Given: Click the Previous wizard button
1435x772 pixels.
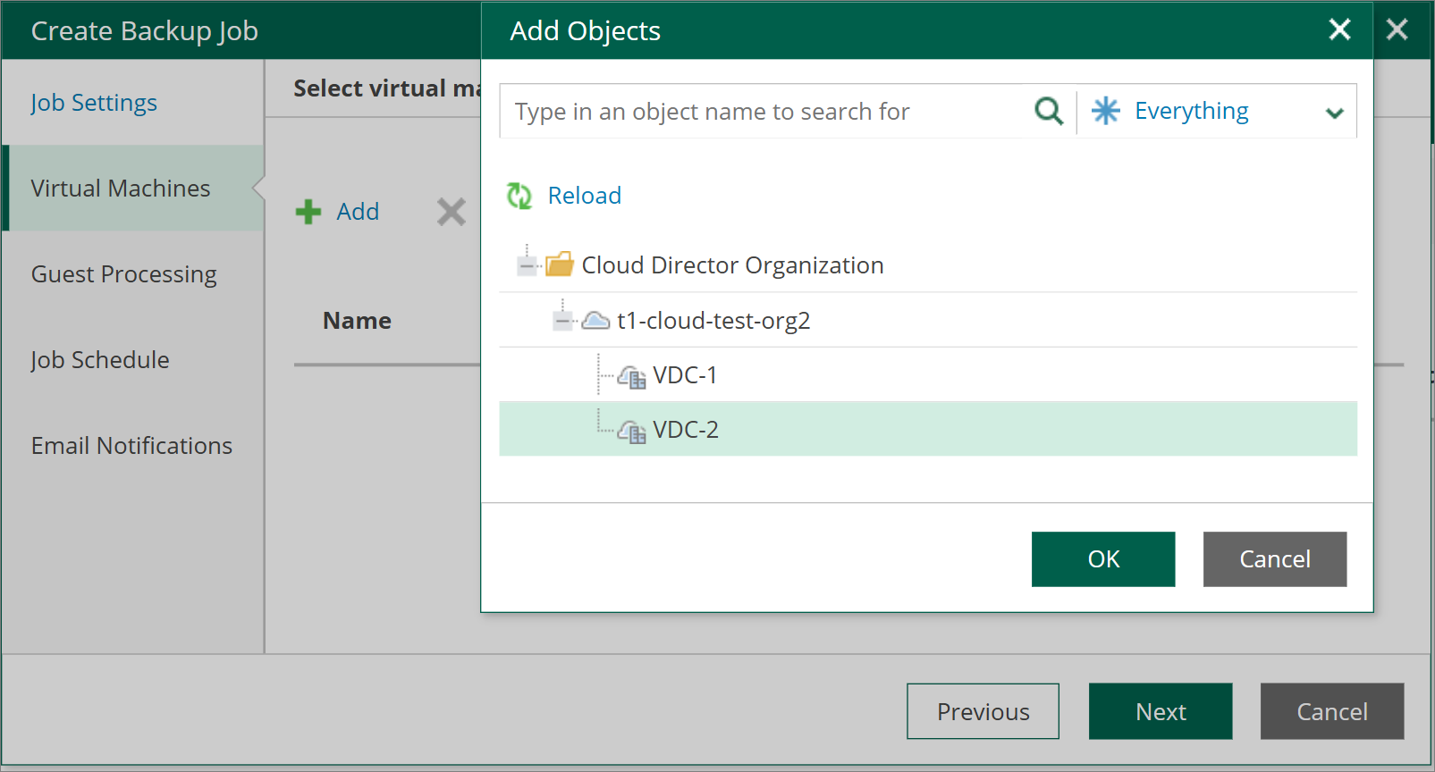Looking at the screenshot, I should click(983, 711).
